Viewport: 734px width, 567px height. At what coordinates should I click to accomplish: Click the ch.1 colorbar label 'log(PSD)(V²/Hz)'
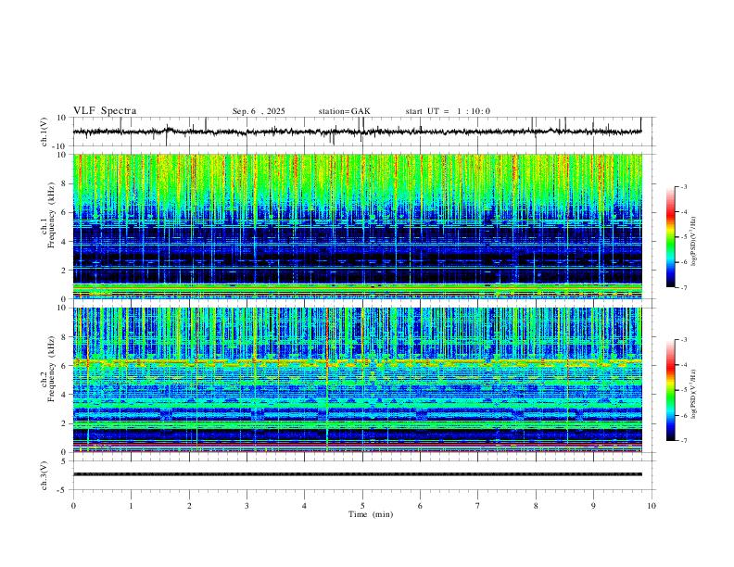tap(694, 242)
